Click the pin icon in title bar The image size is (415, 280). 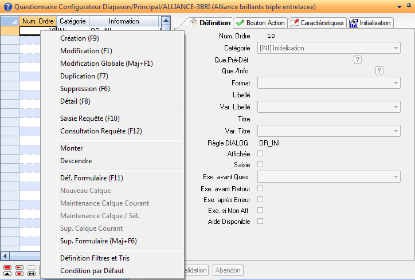click(408, 6)
